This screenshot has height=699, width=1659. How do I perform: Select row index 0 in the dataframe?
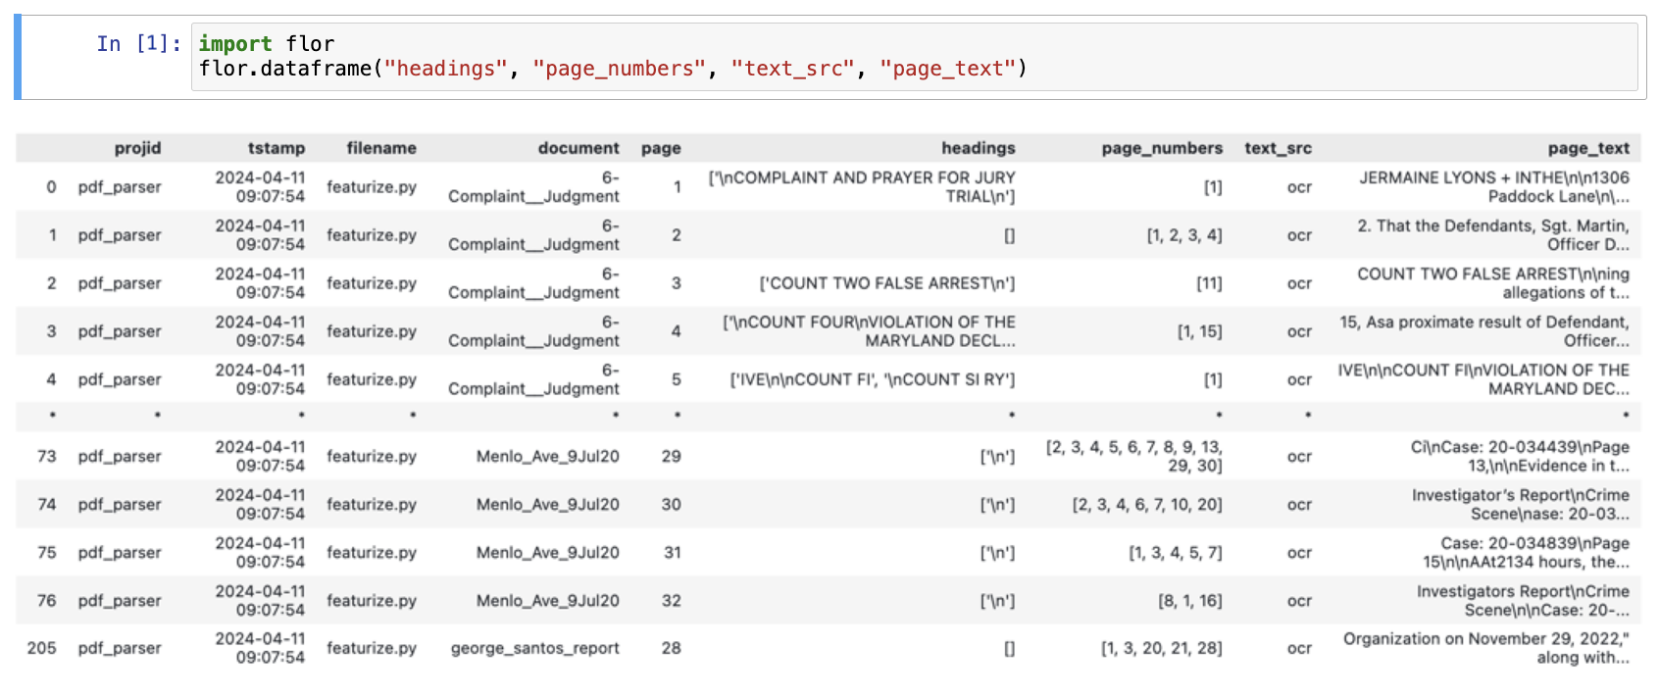point(51,186)
